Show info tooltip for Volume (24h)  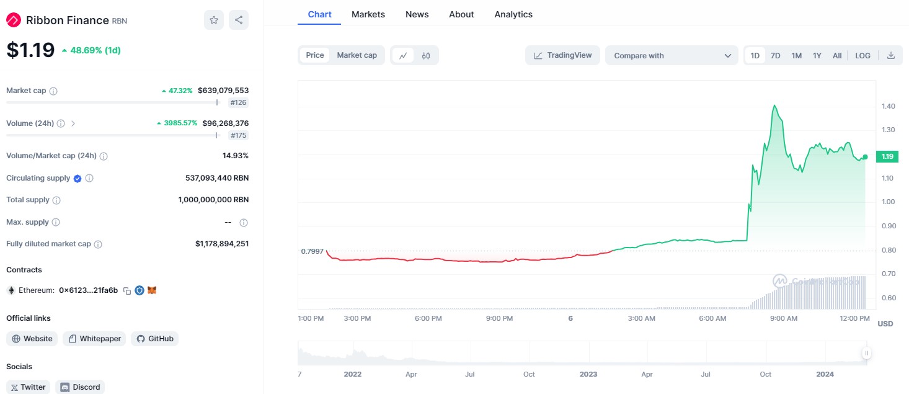pyautogui.click(x=61, y=123)
